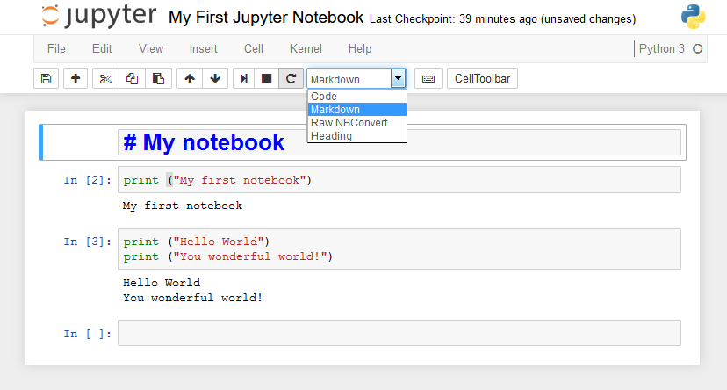Restart the kernel icon

tap(291, 78)
